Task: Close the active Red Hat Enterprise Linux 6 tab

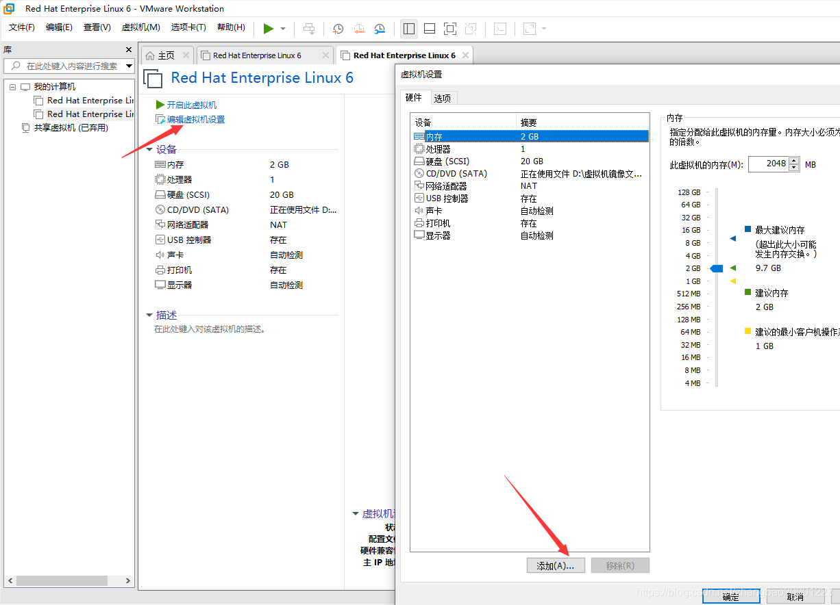Action: [x=465, y=55]
